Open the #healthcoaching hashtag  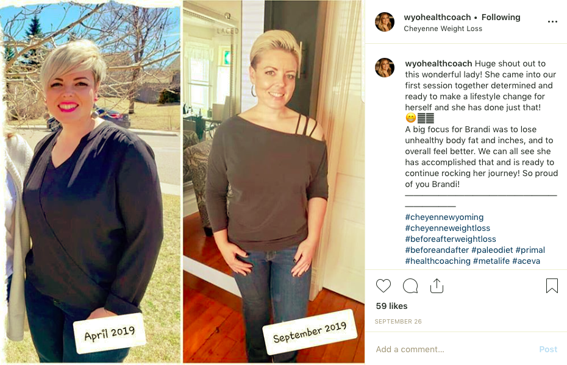point(438,261)
